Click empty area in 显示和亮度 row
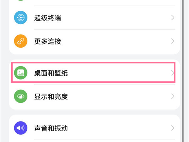The height and width of the screenshot is (142, 189). point(120,96)
